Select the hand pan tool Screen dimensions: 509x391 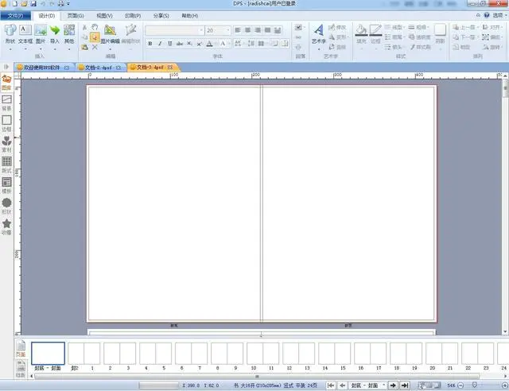95,27
